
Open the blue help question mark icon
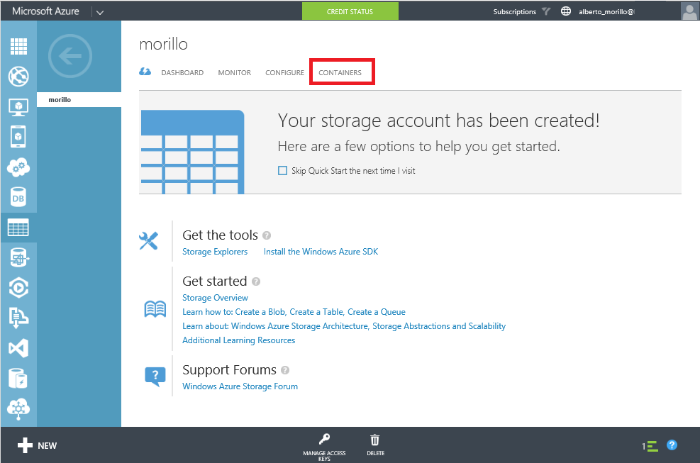(x=672, y=445)
